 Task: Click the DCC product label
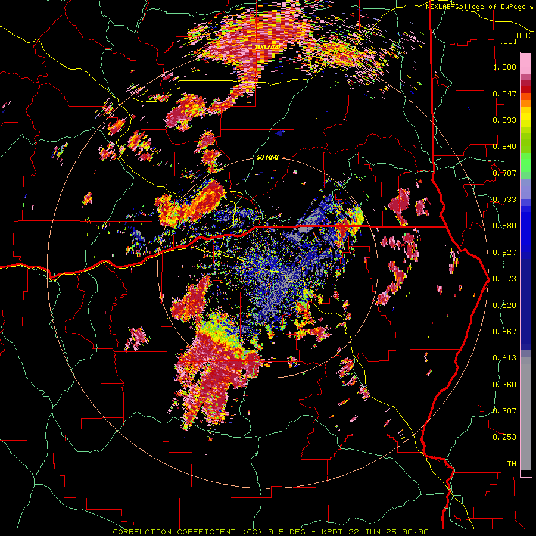click(523, 36)
